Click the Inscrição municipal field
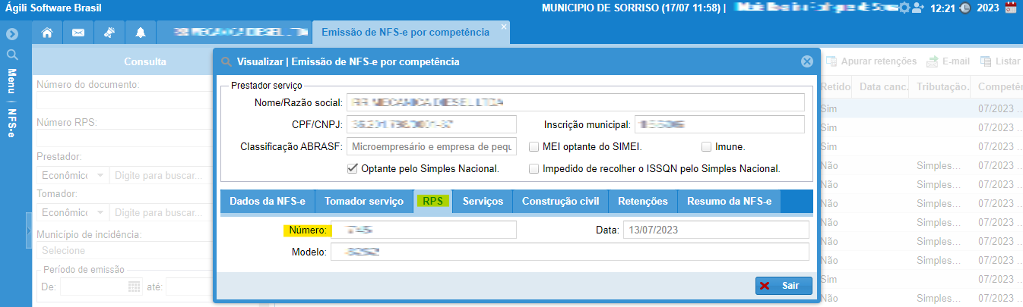Viewport: 1023px width, 307px height. click(720, 124)
